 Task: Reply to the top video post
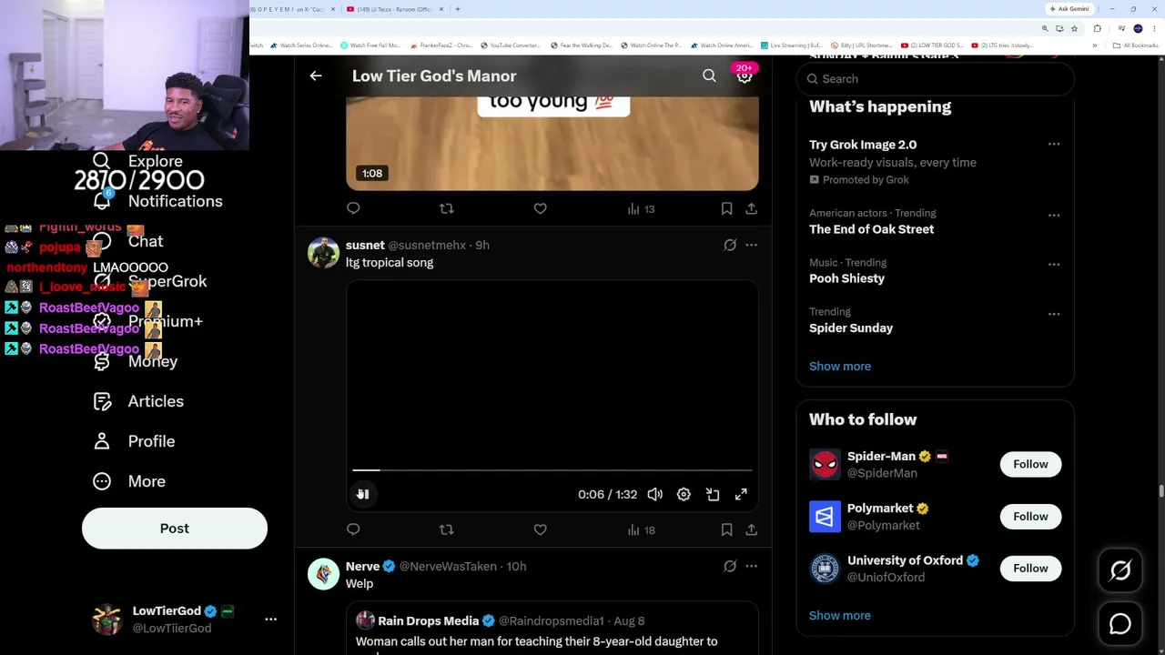[x=353, y=209]
